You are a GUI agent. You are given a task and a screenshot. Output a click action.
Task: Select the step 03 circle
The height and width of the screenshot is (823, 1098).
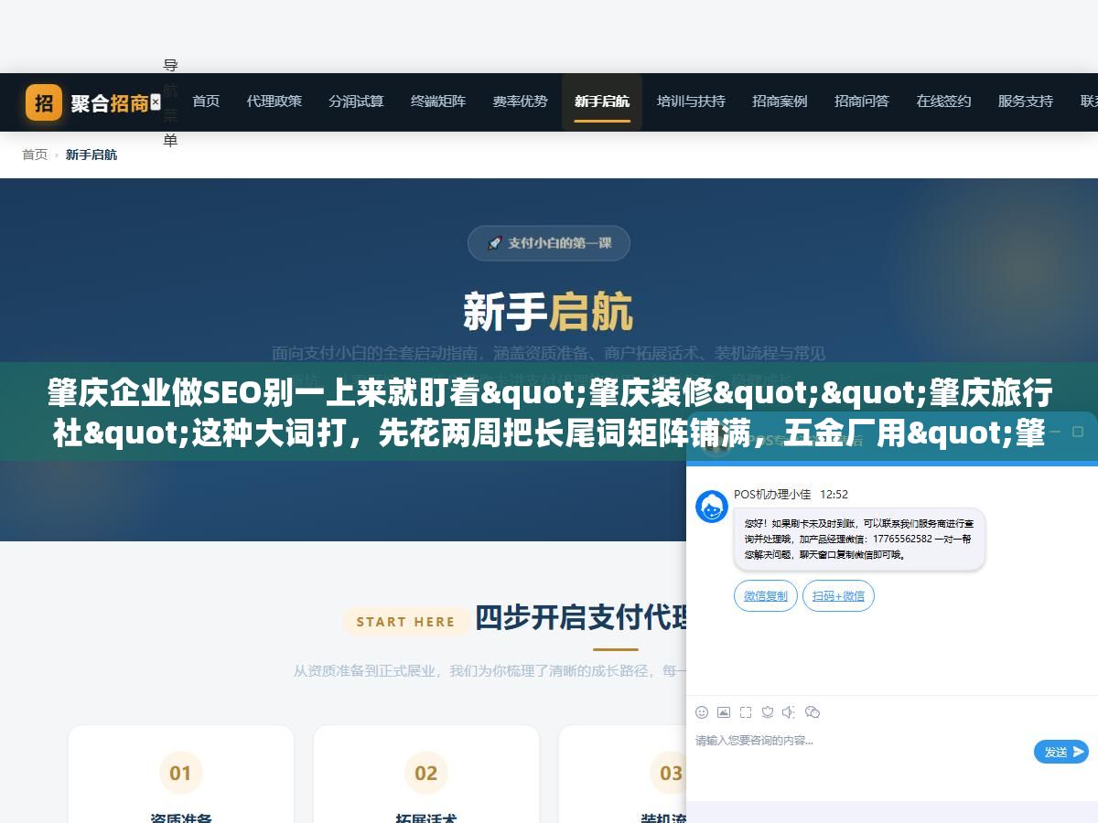pos(672,774)
